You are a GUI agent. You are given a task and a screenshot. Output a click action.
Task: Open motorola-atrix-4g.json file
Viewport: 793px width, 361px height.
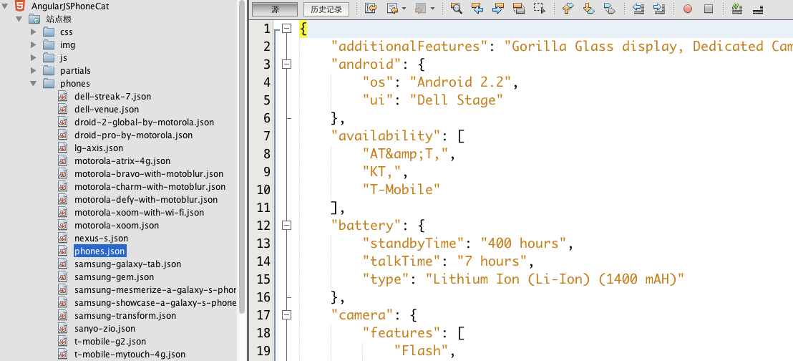point(122,161)
